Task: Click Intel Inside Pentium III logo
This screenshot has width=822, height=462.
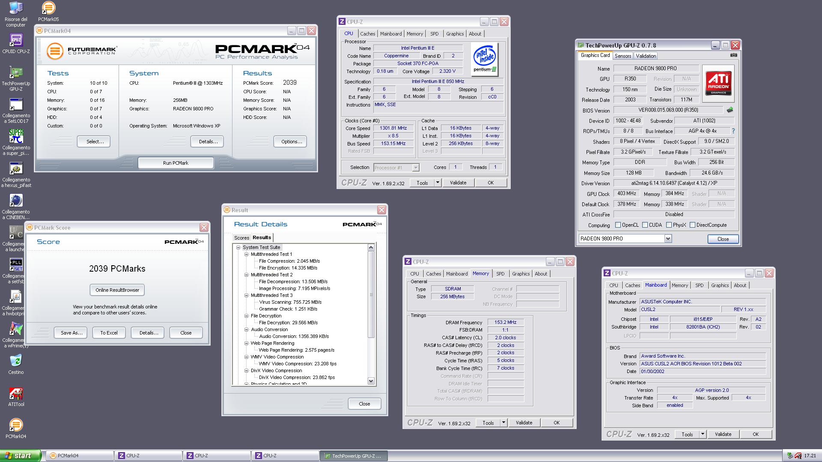Action: tap(485, 60)
